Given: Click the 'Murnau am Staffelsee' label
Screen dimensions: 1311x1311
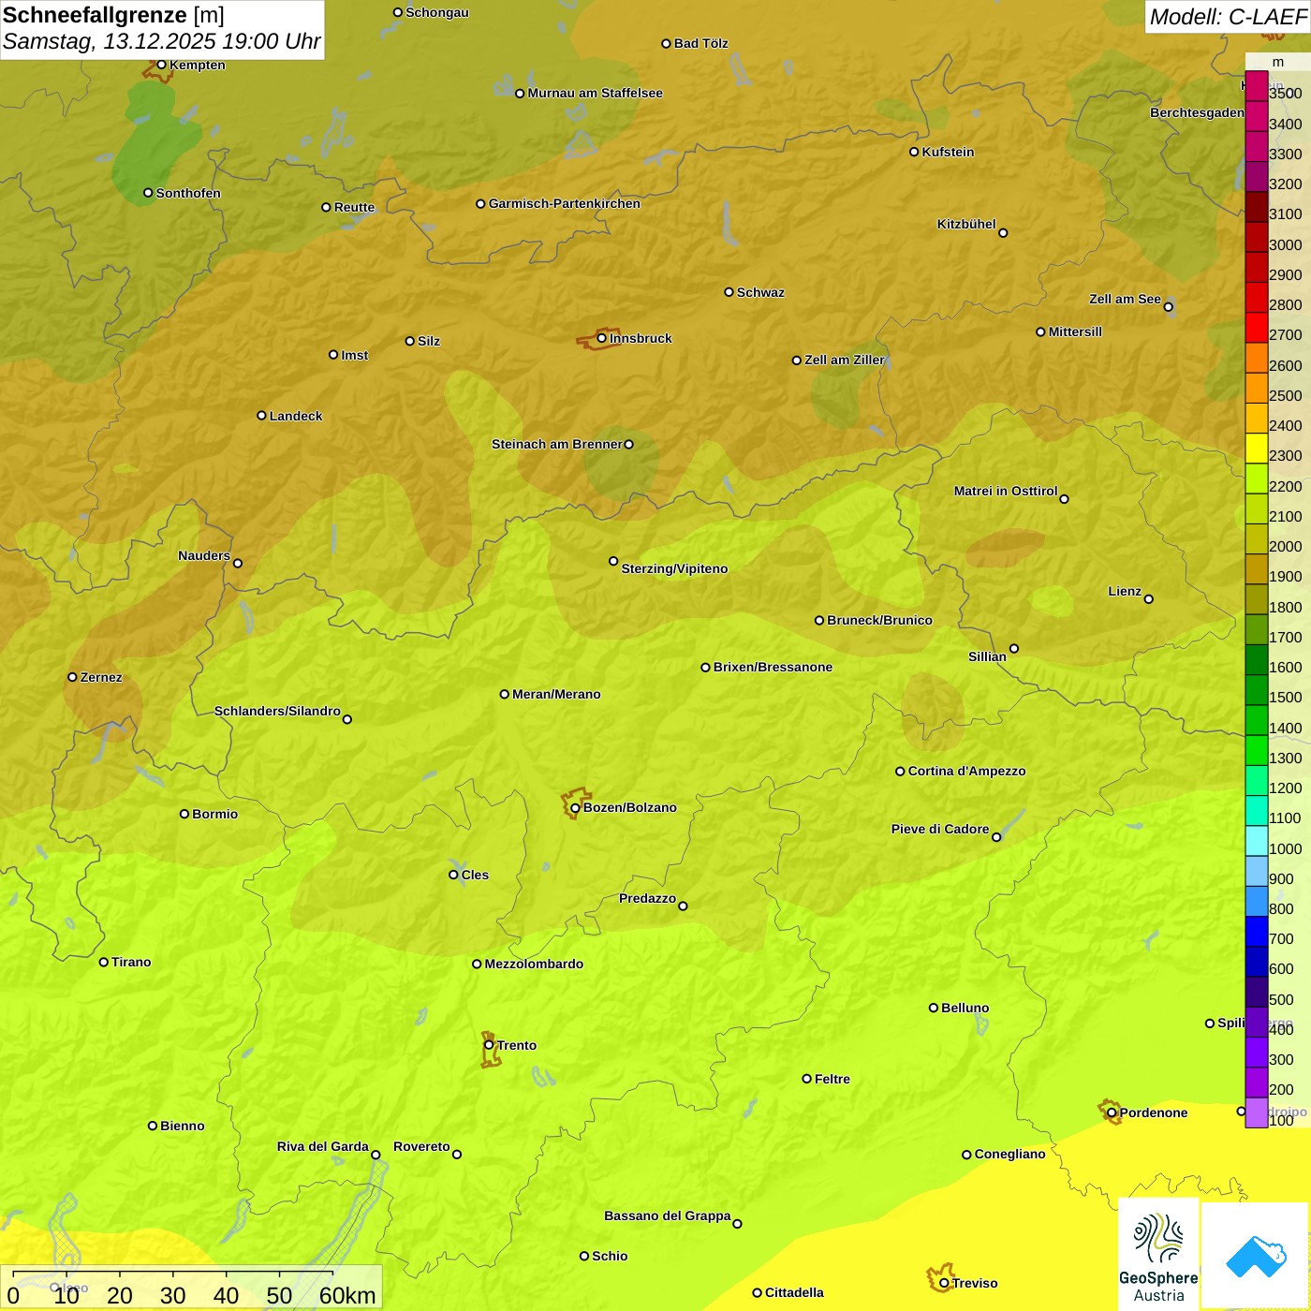Looking at the screenshot, I should [x=596, y=93].
